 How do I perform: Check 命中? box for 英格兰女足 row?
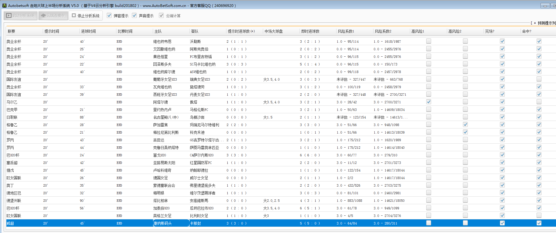point(539,215)
